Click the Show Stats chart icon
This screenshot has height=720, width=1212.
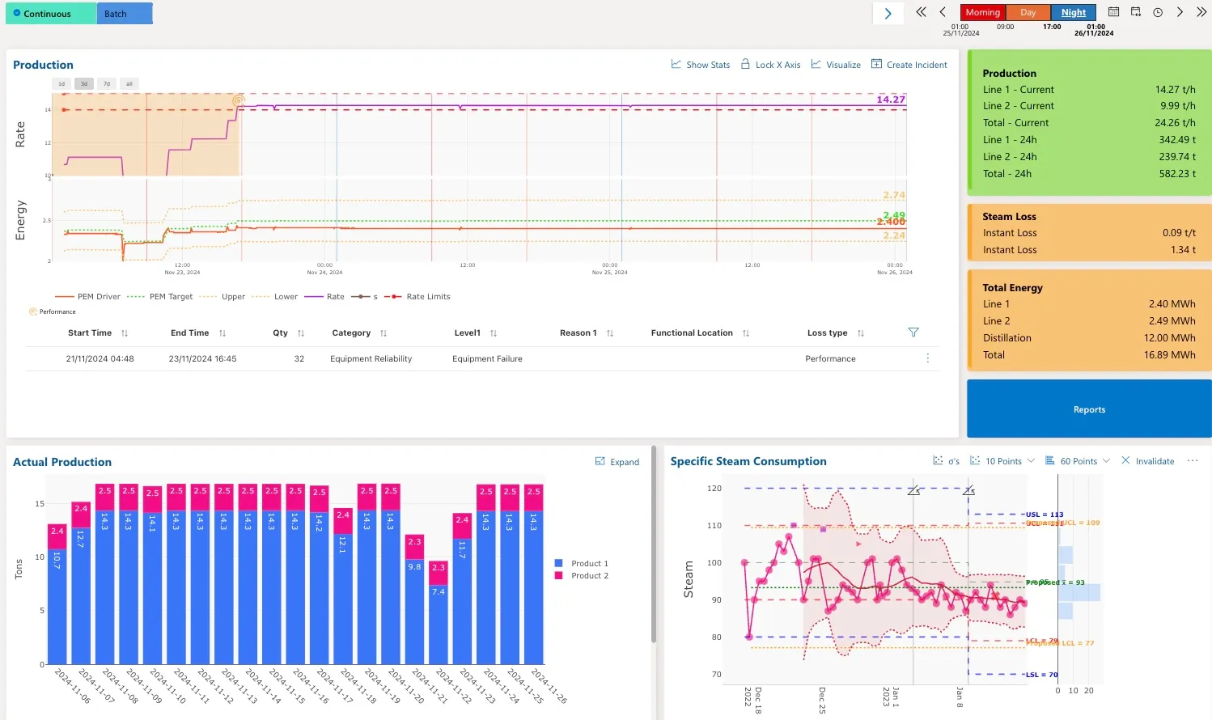coord(676,64)
